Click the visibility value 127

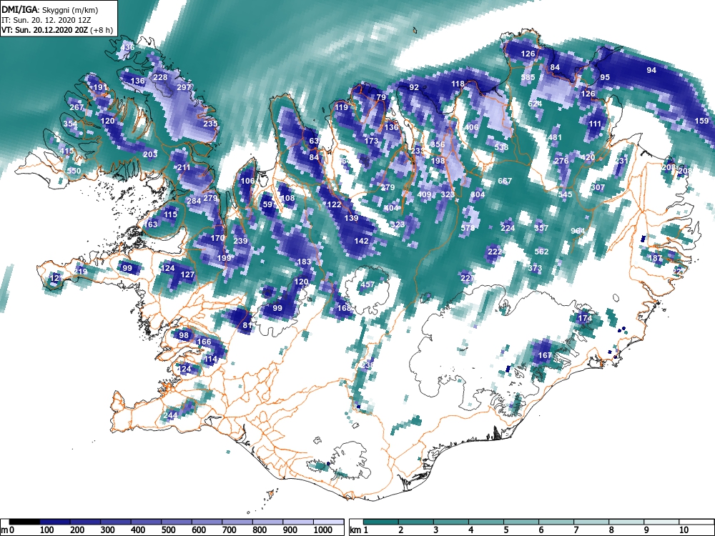click(187, 274)
